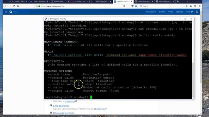Open the Firefox downloads arrow
Image resolution: width=209 pixels, height=117 pixels.
tap(186, 6)
